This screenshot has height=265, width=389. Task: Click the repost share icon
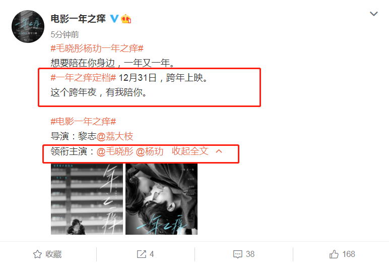(142, 254)
